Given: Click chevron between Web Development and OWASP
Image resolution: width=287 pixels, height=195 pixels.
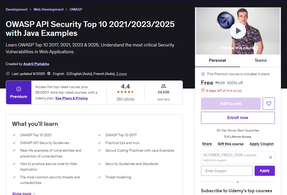Looking at the screenshot, I should point(67,10).
